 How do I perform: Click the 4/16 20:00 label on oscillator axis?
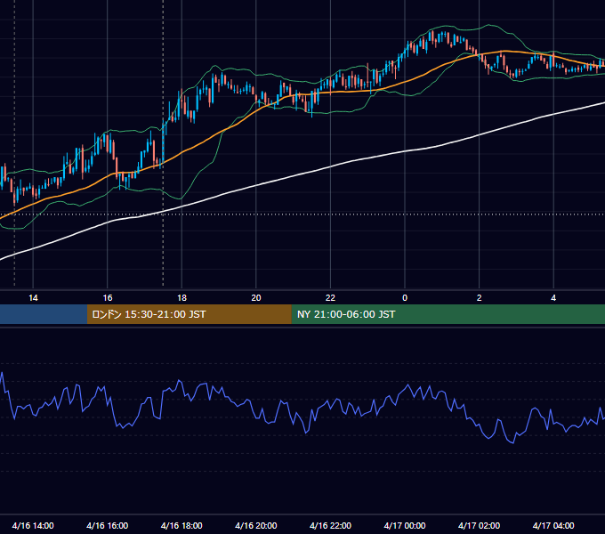tap(256, 525)
